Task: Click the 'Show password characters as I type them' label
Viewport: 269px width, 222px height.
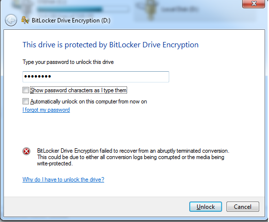Action: pos(79,90)
